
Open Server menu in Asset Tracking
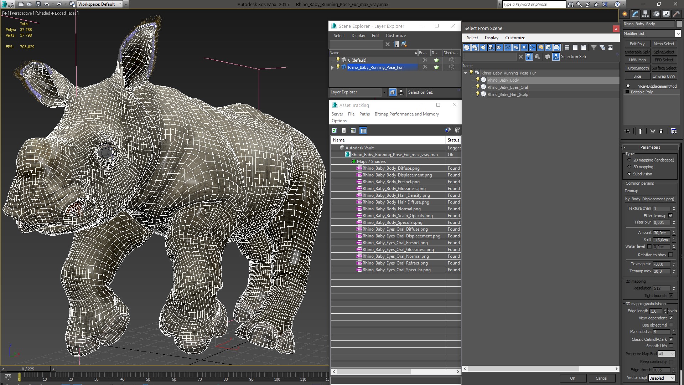coord(337,114)
